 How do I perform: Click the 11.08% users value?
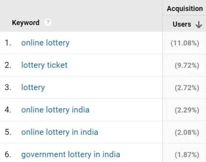185,43
